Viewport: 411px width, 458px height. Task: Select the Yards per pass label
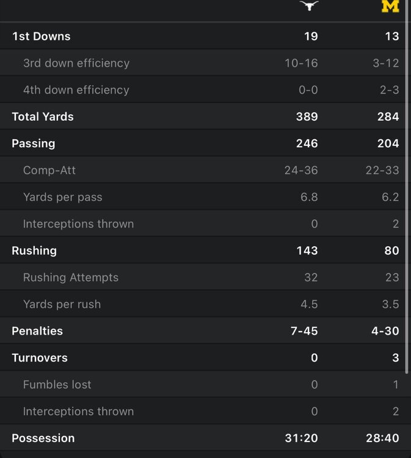pos(63,197)
